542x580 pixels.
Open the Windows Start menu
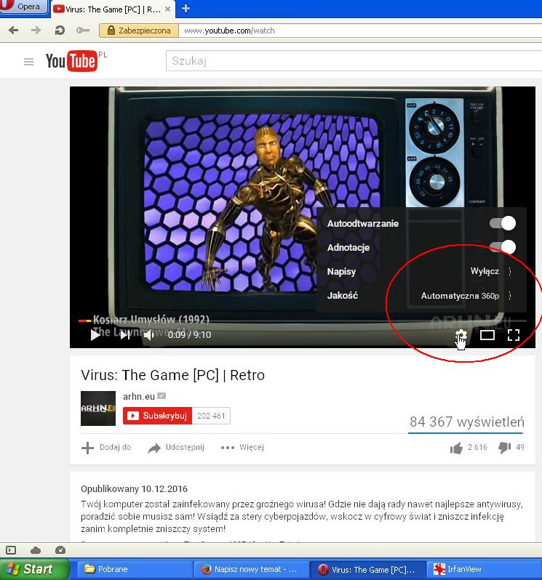34,569
